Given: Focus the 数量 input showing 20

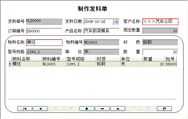Looking at the screenshot, I should [x=160, y=52].
